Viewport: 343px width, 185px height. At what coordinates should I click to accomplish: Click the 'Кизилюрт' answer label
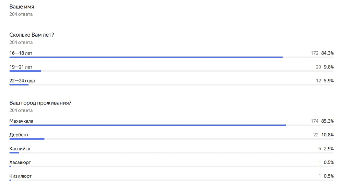[x=21, y=176]
